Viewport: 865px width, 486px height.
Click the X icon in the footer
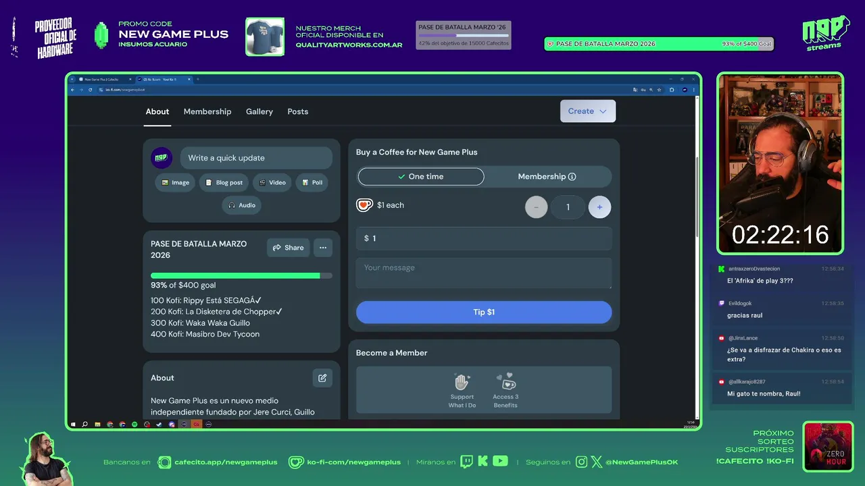(x=597, y=462)
